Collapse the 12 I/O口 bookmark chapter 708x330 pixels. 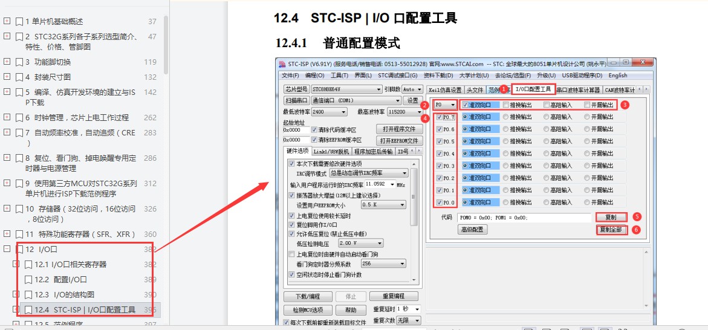point(7,249)
